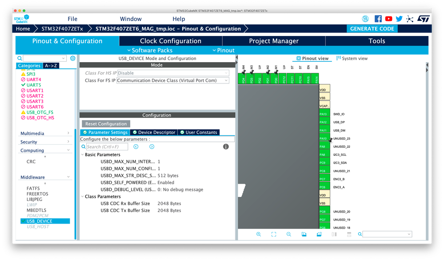This screenshot has width=444, height=260.
Task: Select USB_OTG_FS in the peripheral list
Action: click(x=40, y=113)
